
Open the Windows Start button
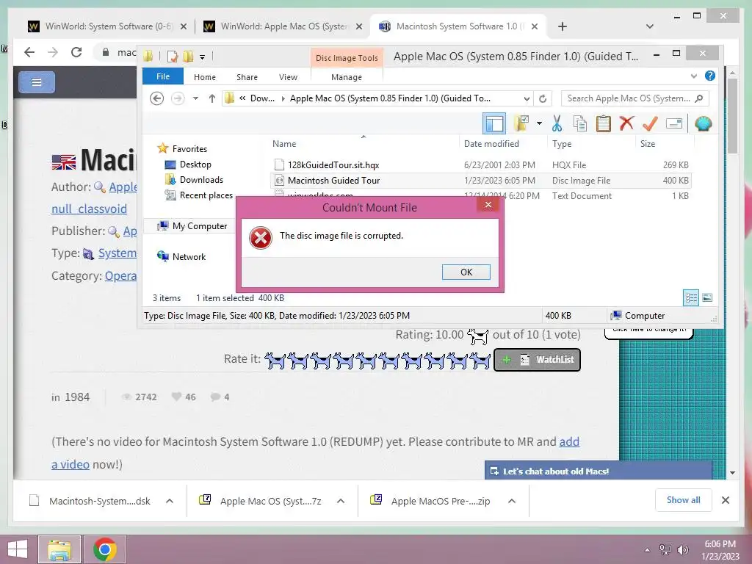(x=18, y=549)
